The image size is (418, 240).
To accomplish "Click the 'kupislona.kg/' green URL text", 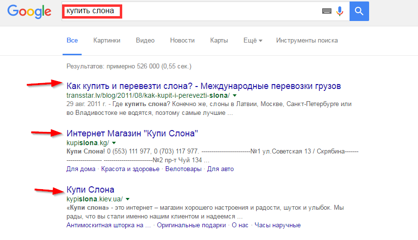I will click(88, 143).
